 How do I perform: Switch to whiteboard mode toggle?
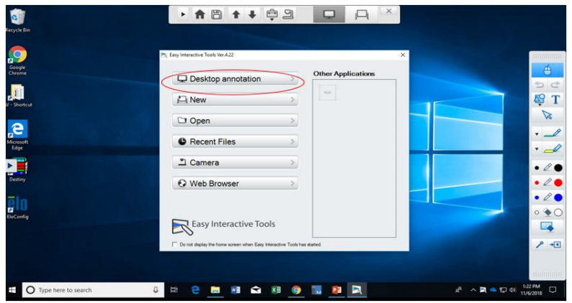pos(362,14)
